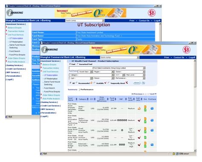Click the Fund Name text input field
Viewport: 202px width, 162px height.
81,68
